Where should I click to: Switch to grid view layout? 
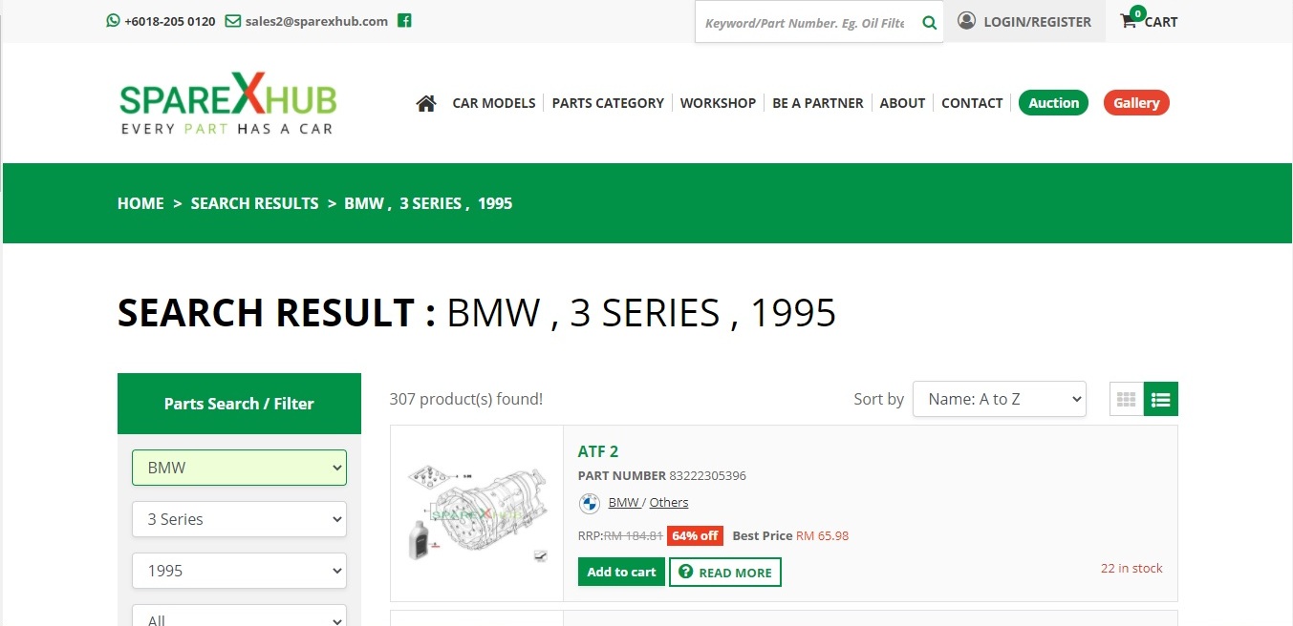pyautogui.click(x=1126, y=399)
